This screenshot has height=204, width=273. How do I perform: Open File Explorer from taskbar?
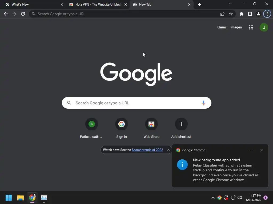pos(20,198)
